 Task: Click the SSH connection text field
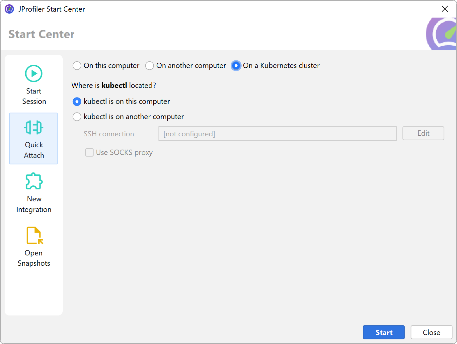(277, 134)
